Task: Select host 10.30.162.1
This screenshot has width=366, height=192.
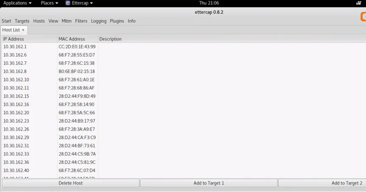Action: [15, 46]
